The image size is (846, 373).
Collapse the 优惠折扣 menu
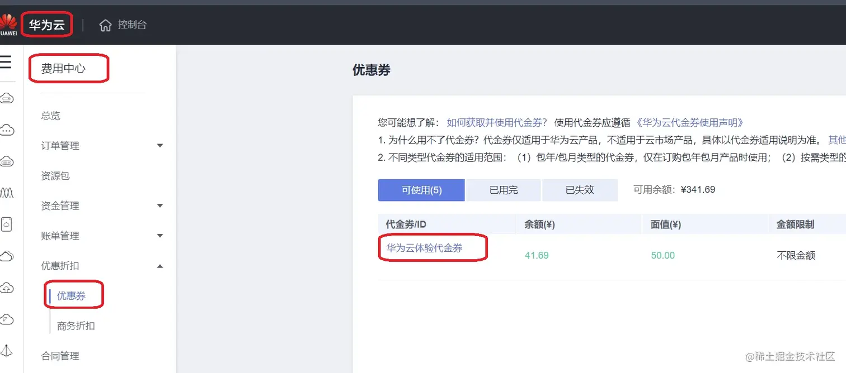[x=104, y=266]
